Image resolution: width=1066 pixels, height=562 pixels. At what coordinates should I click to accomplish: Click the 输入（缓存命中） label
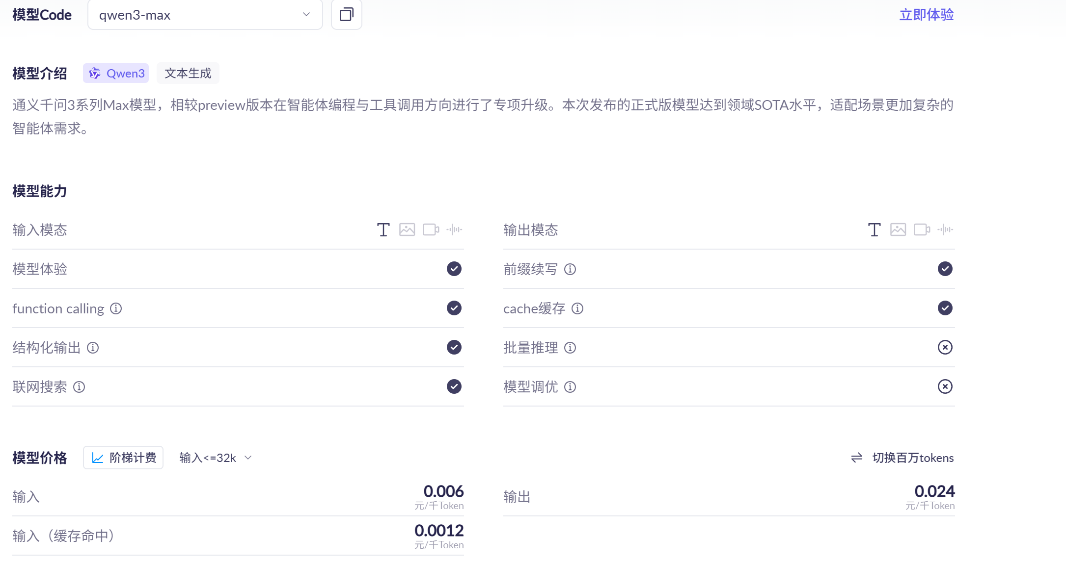[x=63, y=536]
